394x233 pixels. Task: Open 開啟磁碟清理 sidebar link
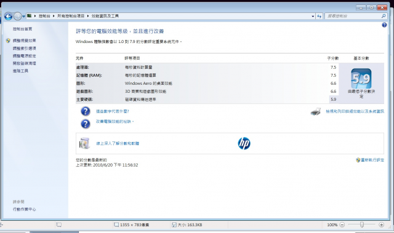coord(25,63)
